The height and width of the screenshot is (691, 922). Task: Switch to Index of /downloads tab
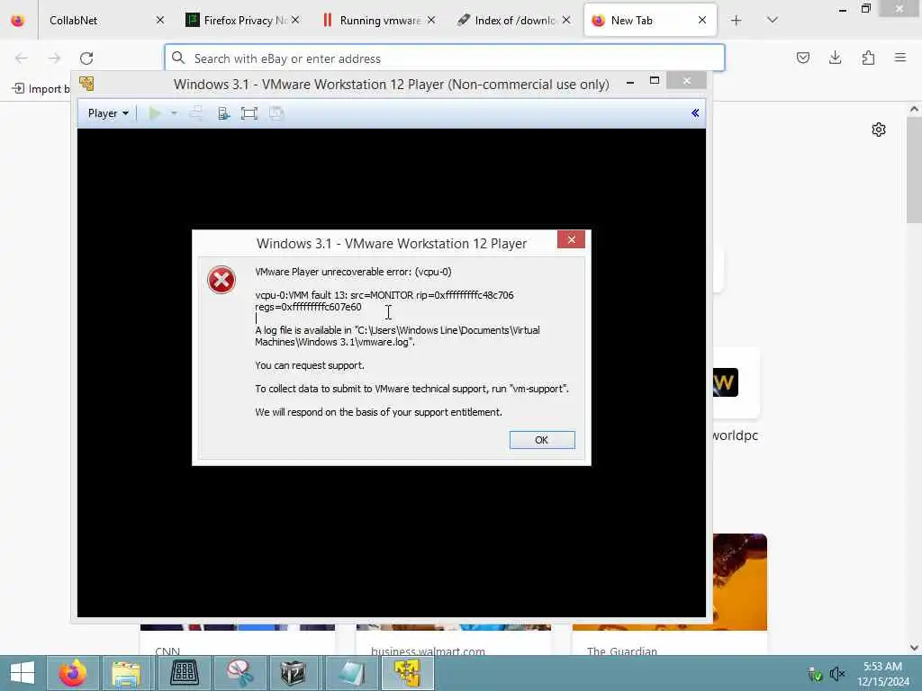click(514, 21)
